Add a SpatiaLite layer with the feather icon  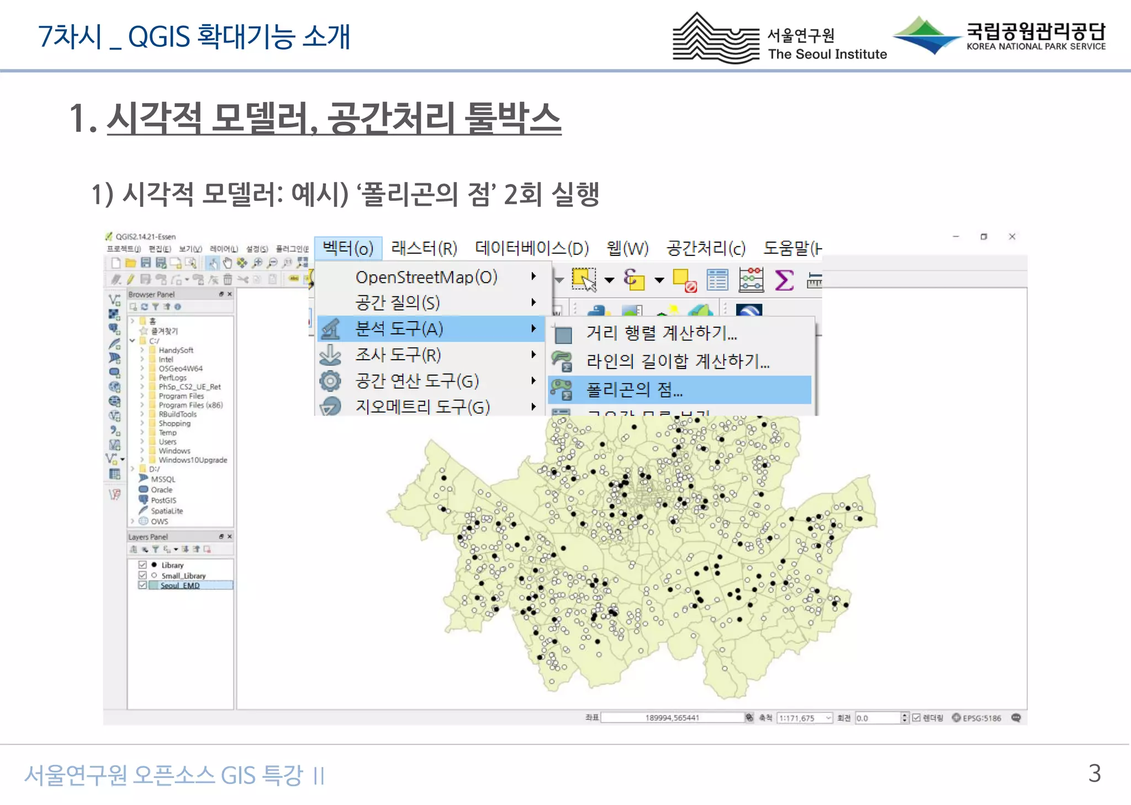pyautogui.click(x=114, y=343)
